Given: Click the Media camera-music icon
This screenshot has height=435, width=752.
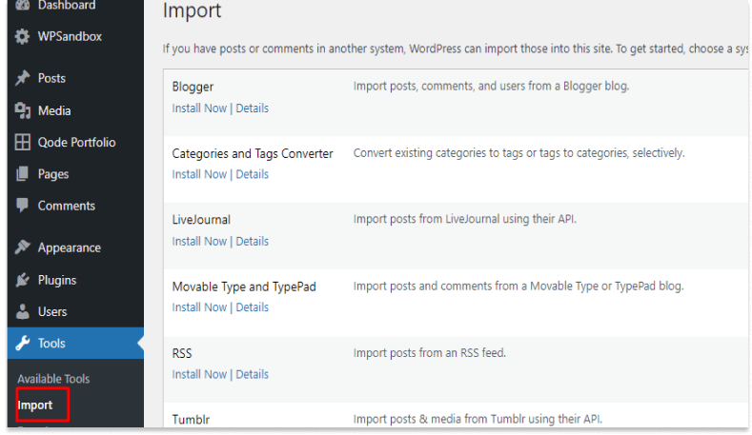Looking at the screenshot, I should tap(22, 110).
